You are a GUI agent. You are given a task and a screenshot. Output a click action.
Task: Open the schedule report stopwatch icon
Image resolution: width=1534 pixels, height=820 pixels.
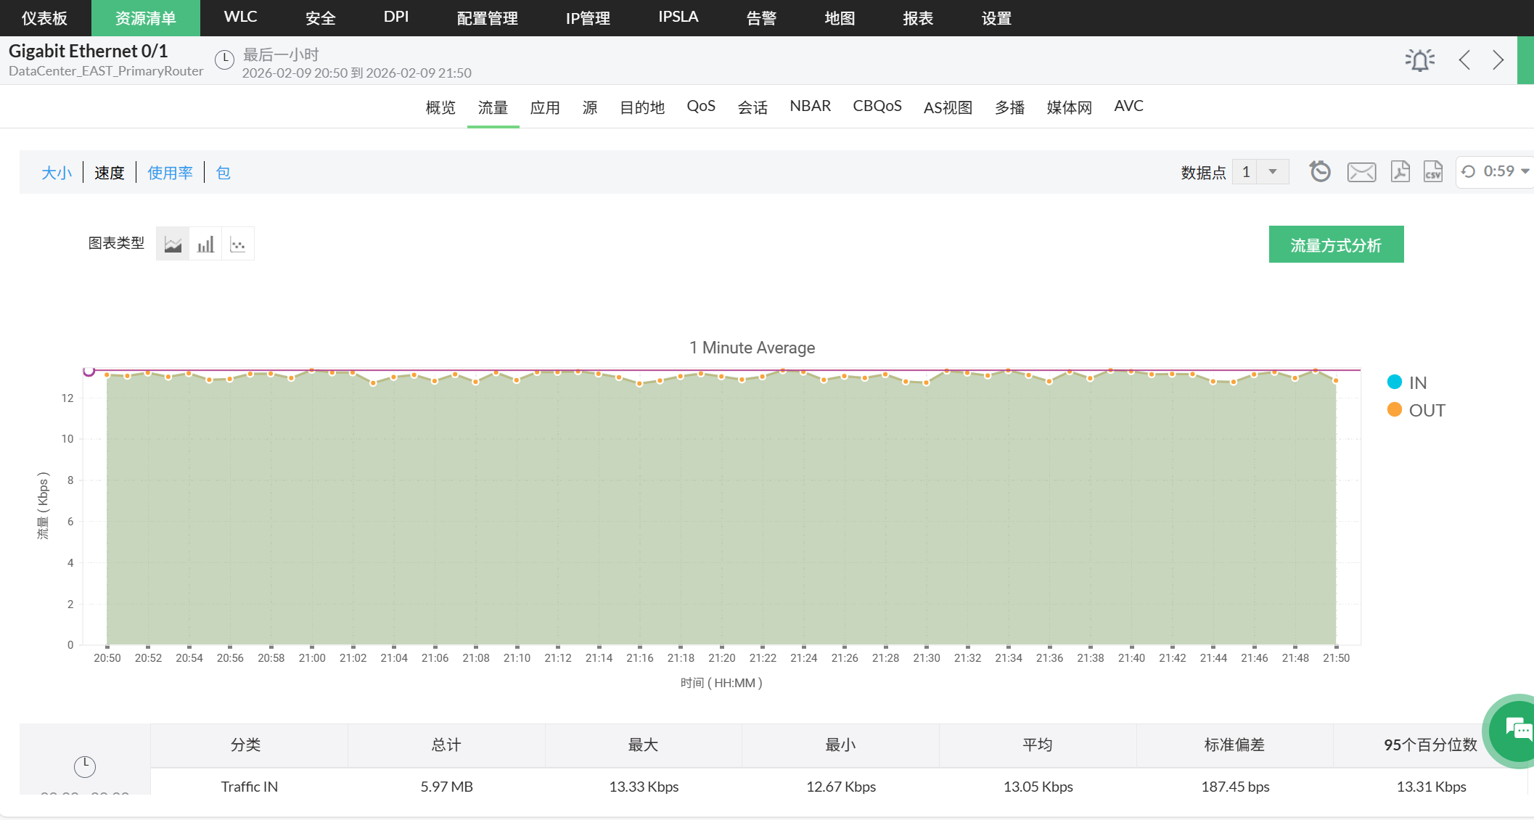(1321, 171)
